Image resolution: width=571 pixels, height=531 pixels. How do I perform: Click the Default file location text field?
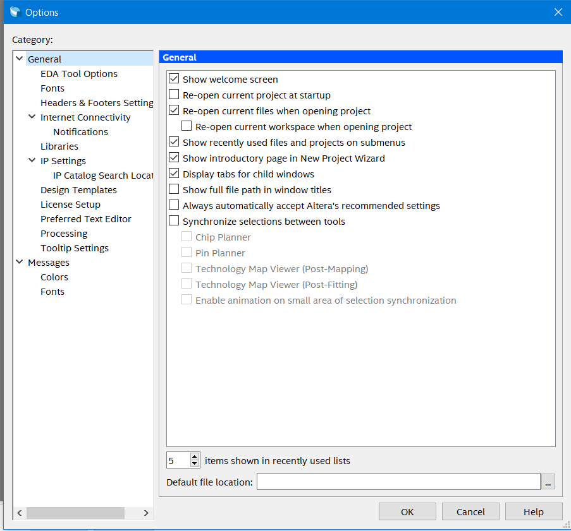pyautogui.click(x=398, y=482)
